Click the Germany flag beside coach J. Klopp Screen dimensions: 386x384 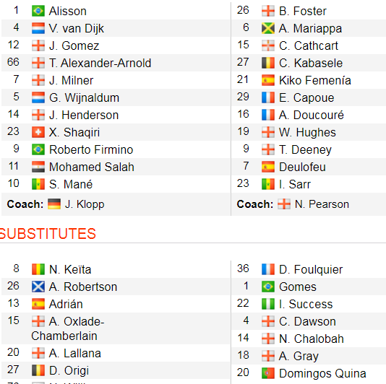(x=54, y=204)
